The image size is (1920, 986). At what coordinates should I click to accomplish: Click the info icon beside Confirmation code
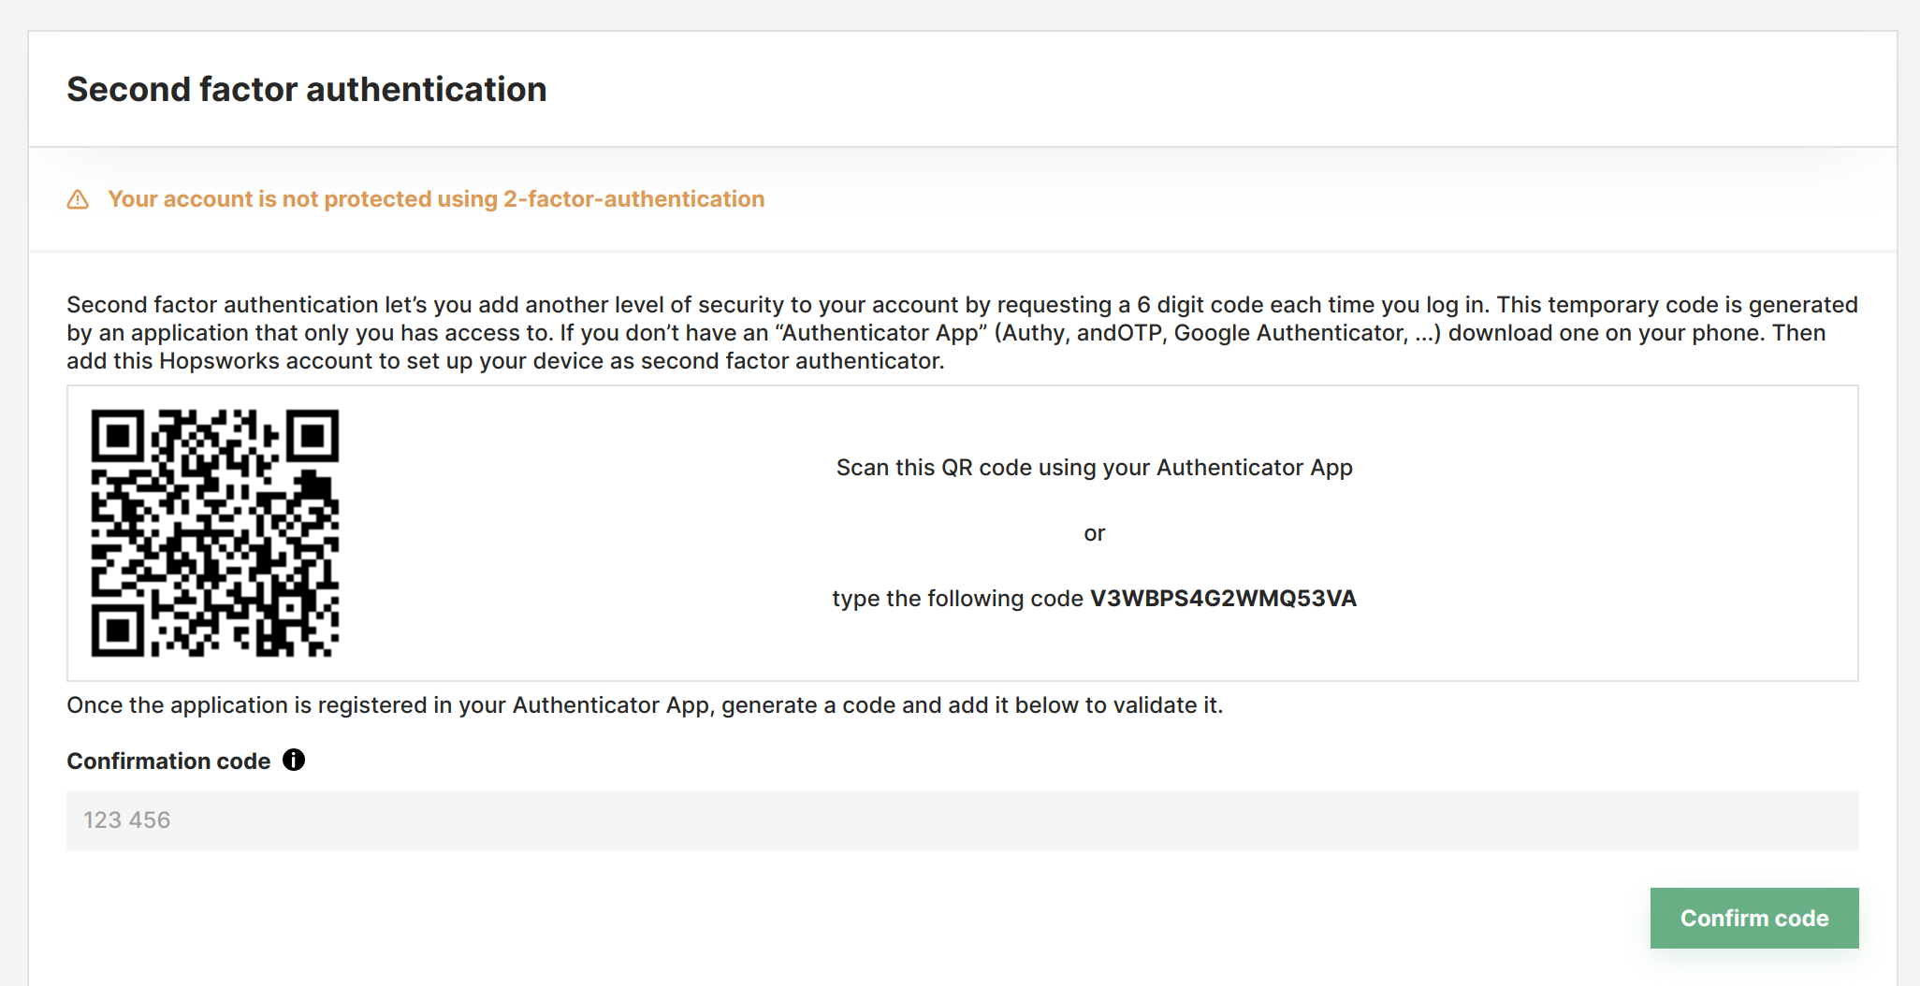coord(294,760)
